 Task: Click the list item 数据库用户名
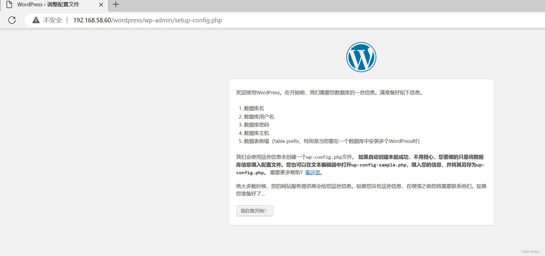tap(259, 117)
